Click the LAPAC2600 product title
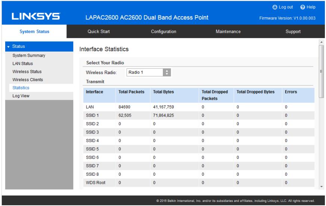The height and width of the screenshot is (206, 326). pos(147,18)
